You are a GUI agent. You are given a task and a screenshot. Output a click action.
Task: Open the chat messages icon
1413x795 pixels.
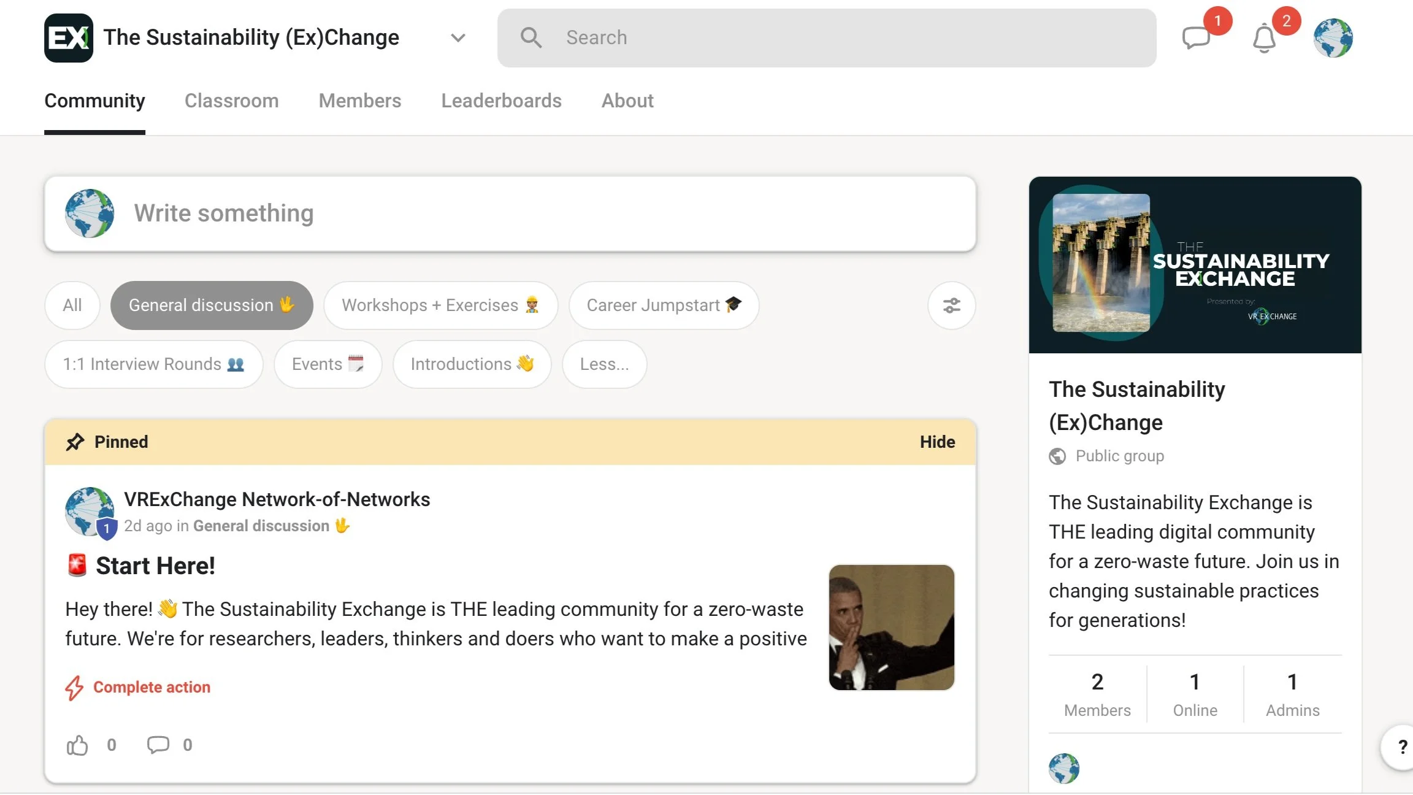[x=1196, y=38]
